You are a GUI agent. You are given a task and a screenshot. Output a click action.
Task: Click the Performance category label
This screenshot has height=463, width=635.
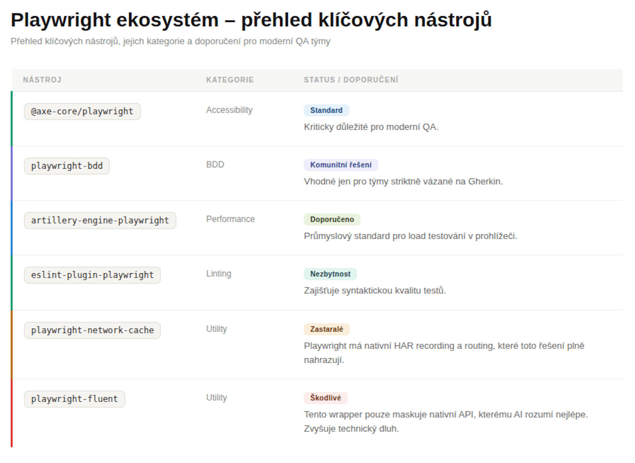pos(230,219)
